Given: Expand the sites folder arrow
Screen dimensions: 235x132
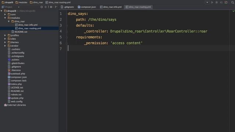Looking at the screenshot, I should pos(5,39).
